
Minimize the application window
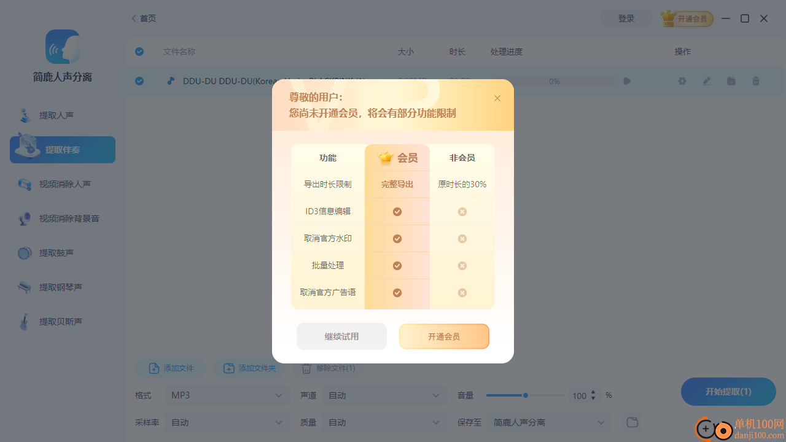click(726, 18)
